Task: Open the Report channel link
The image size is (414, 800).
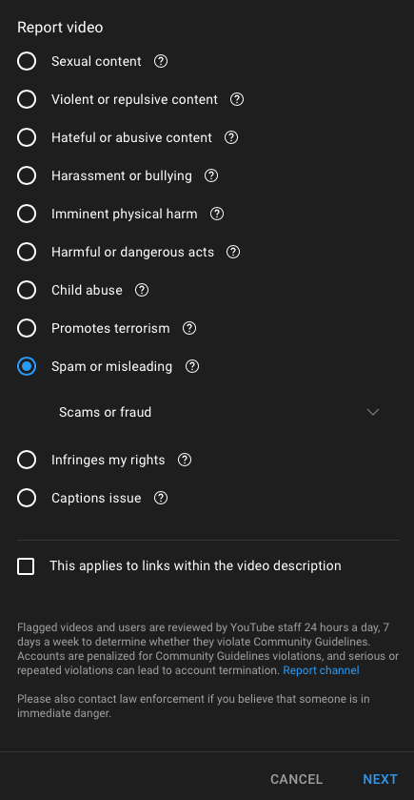Action: (321, 670)
